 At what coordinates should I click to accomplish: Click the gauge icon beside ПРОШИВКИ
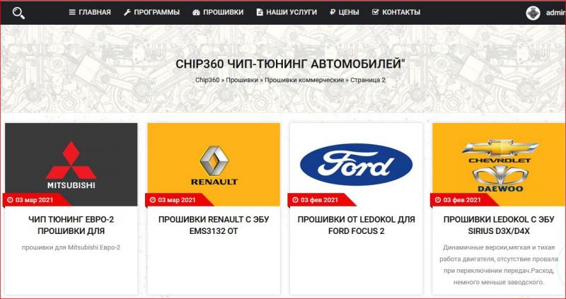[x=196, y=12]
